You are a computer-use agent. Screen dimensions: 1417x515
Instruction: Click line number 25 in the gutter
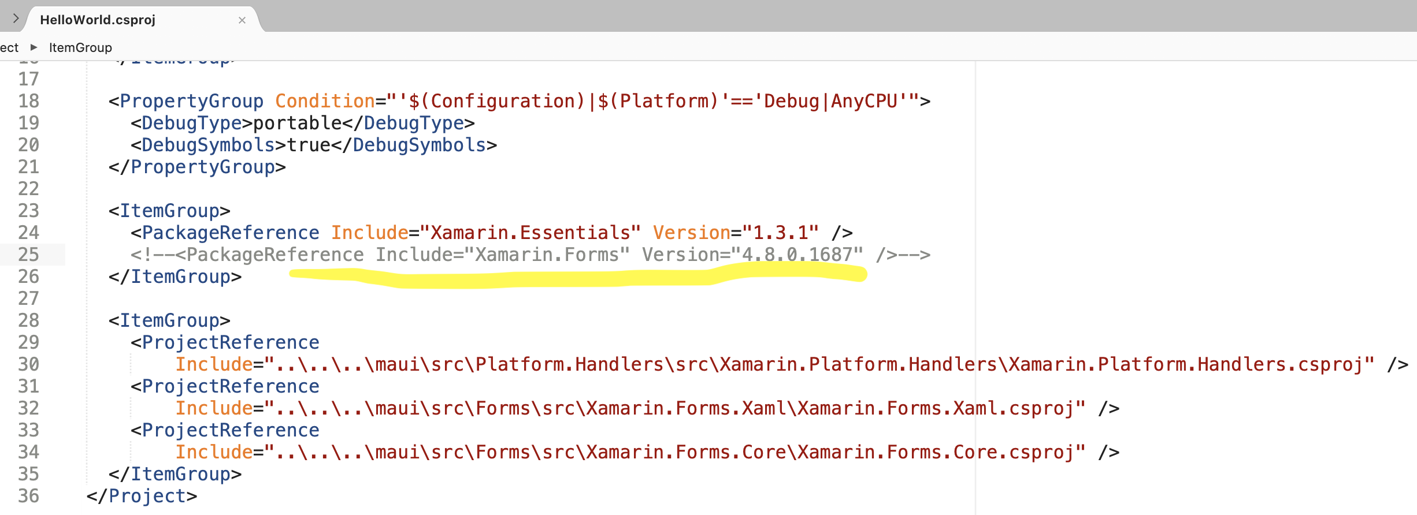(x=28, y=255)
